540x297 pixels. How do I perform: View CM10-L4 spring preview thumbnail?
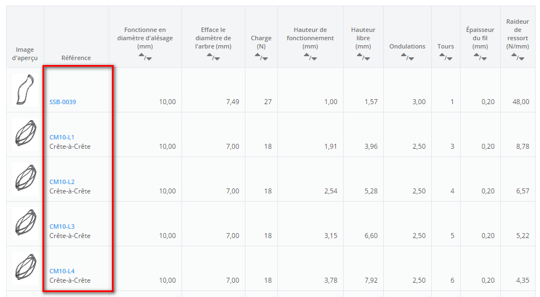point(25,268)
